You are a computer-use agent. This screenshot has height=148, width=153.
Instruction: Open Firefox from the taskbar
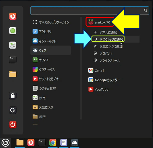[31, 142]
